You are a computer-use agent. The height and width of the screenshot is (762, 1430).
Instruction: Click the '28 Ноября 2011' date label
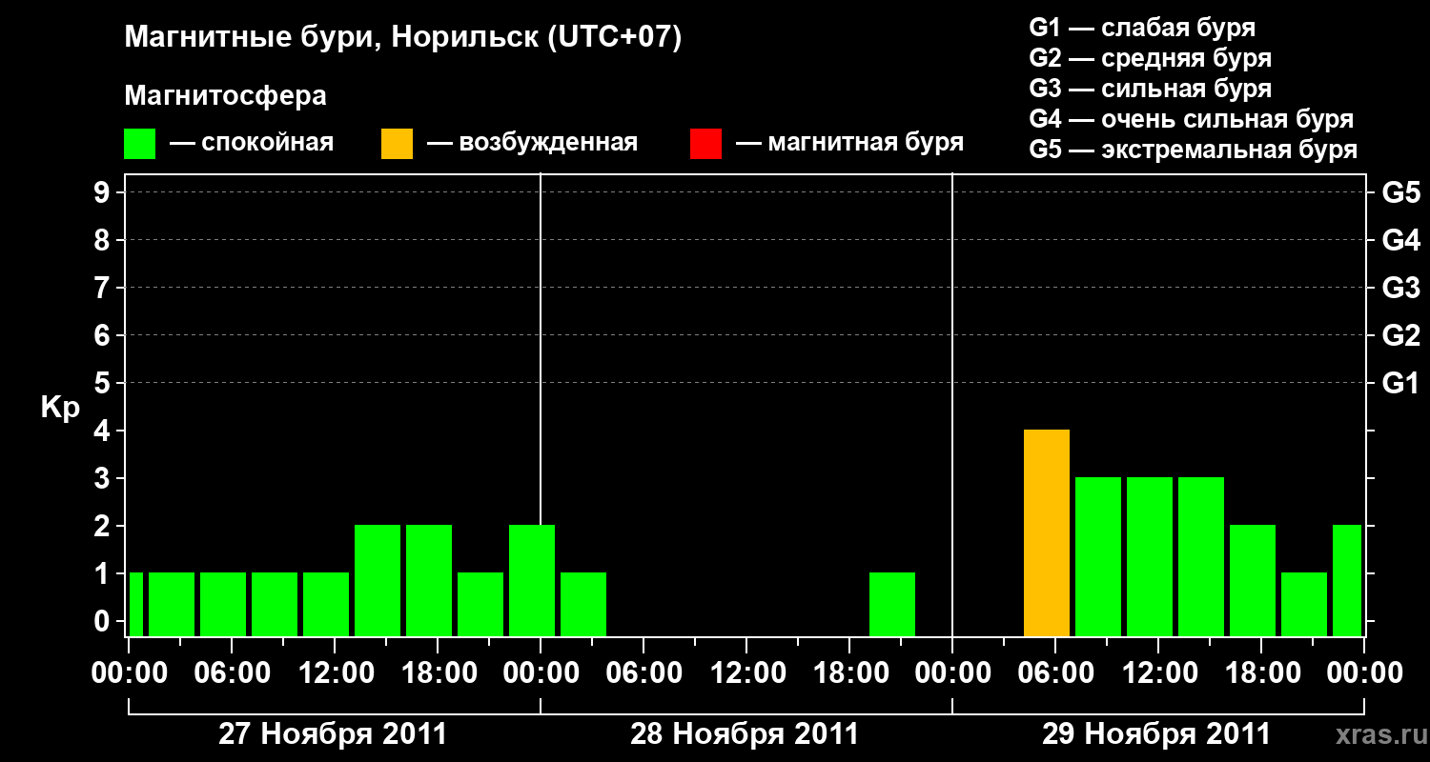(x=745, y=734)
